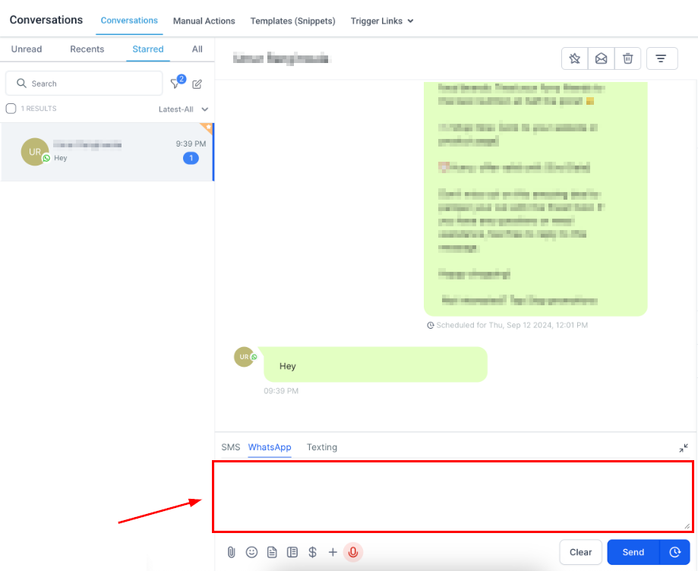
Task: Click the envelope mark-as-unread icon
Action: [x=601, y=58]
